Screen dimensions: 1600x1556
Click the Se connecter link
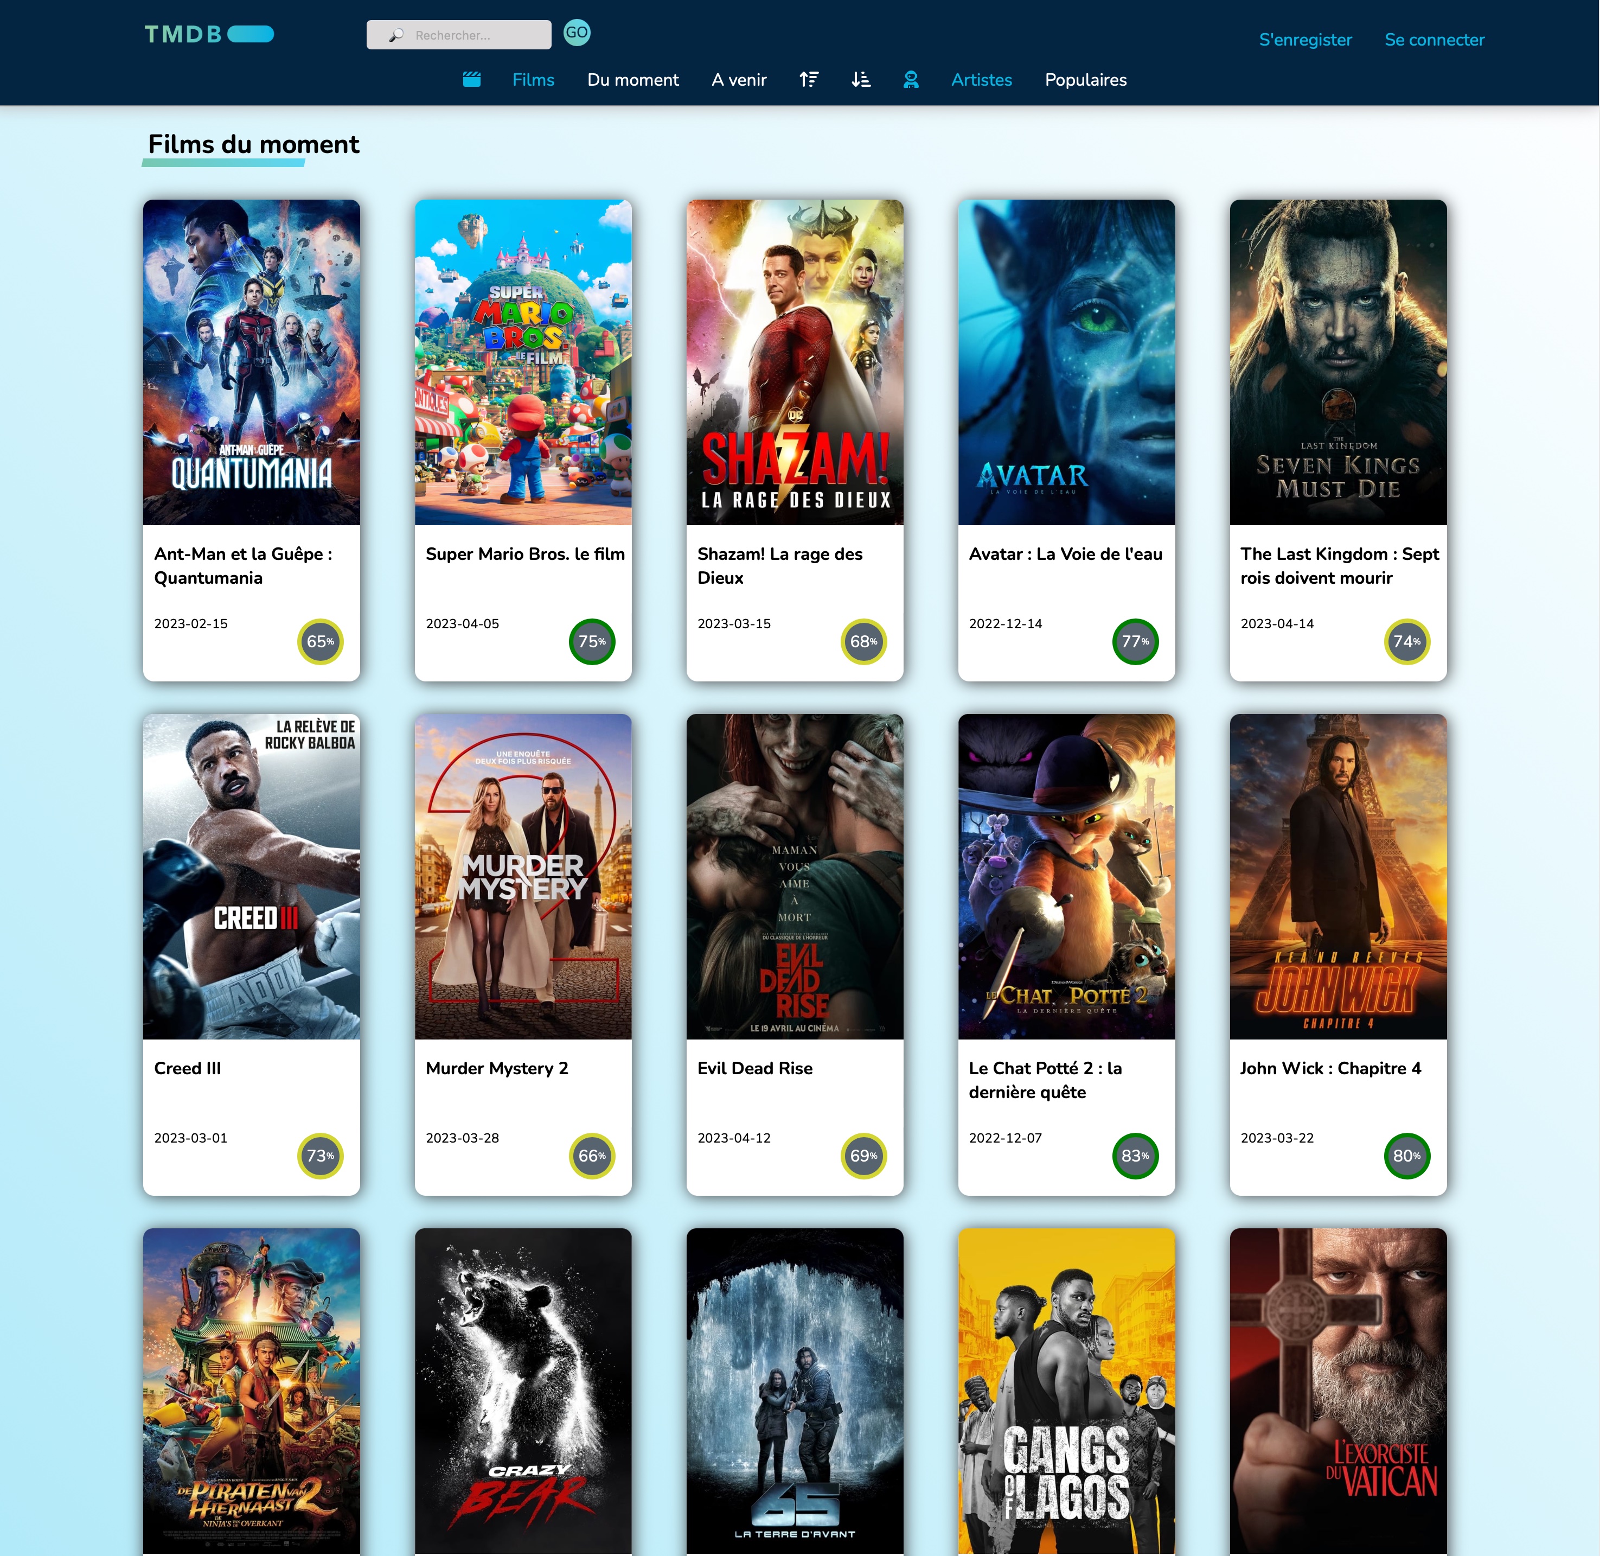coord(1434,40)
